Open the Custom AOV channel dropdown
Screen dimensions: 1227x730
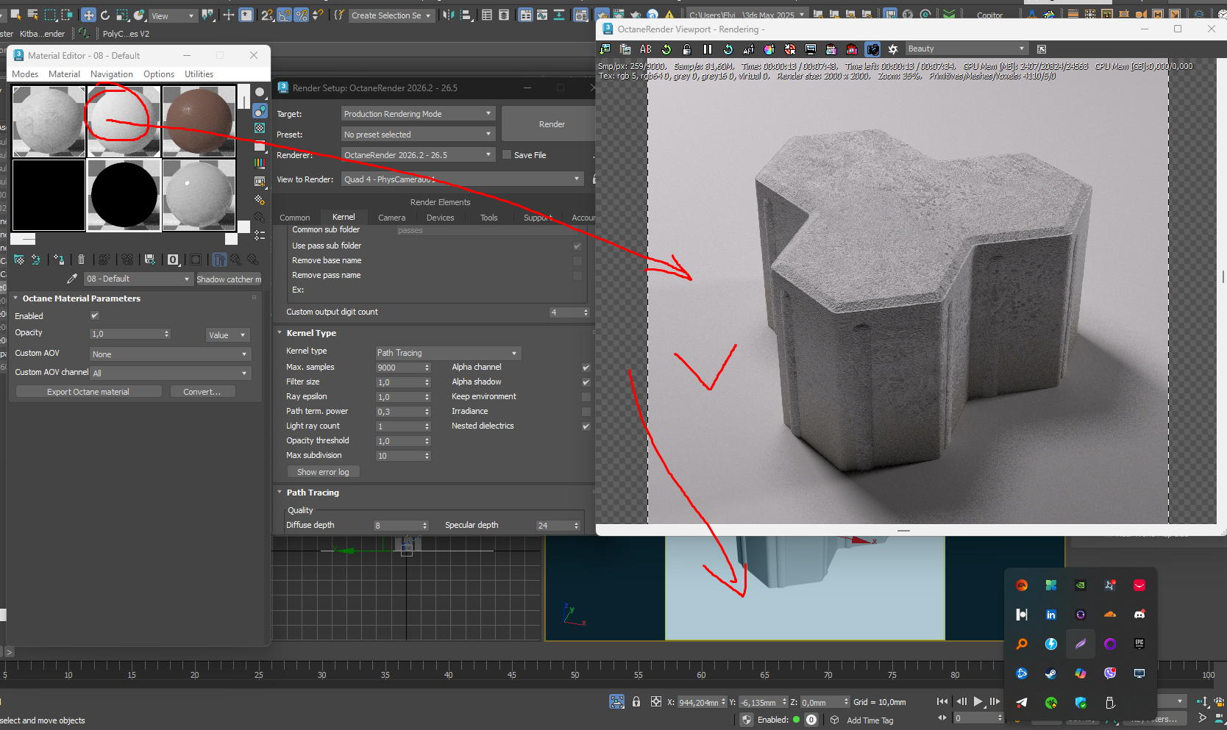170,373
